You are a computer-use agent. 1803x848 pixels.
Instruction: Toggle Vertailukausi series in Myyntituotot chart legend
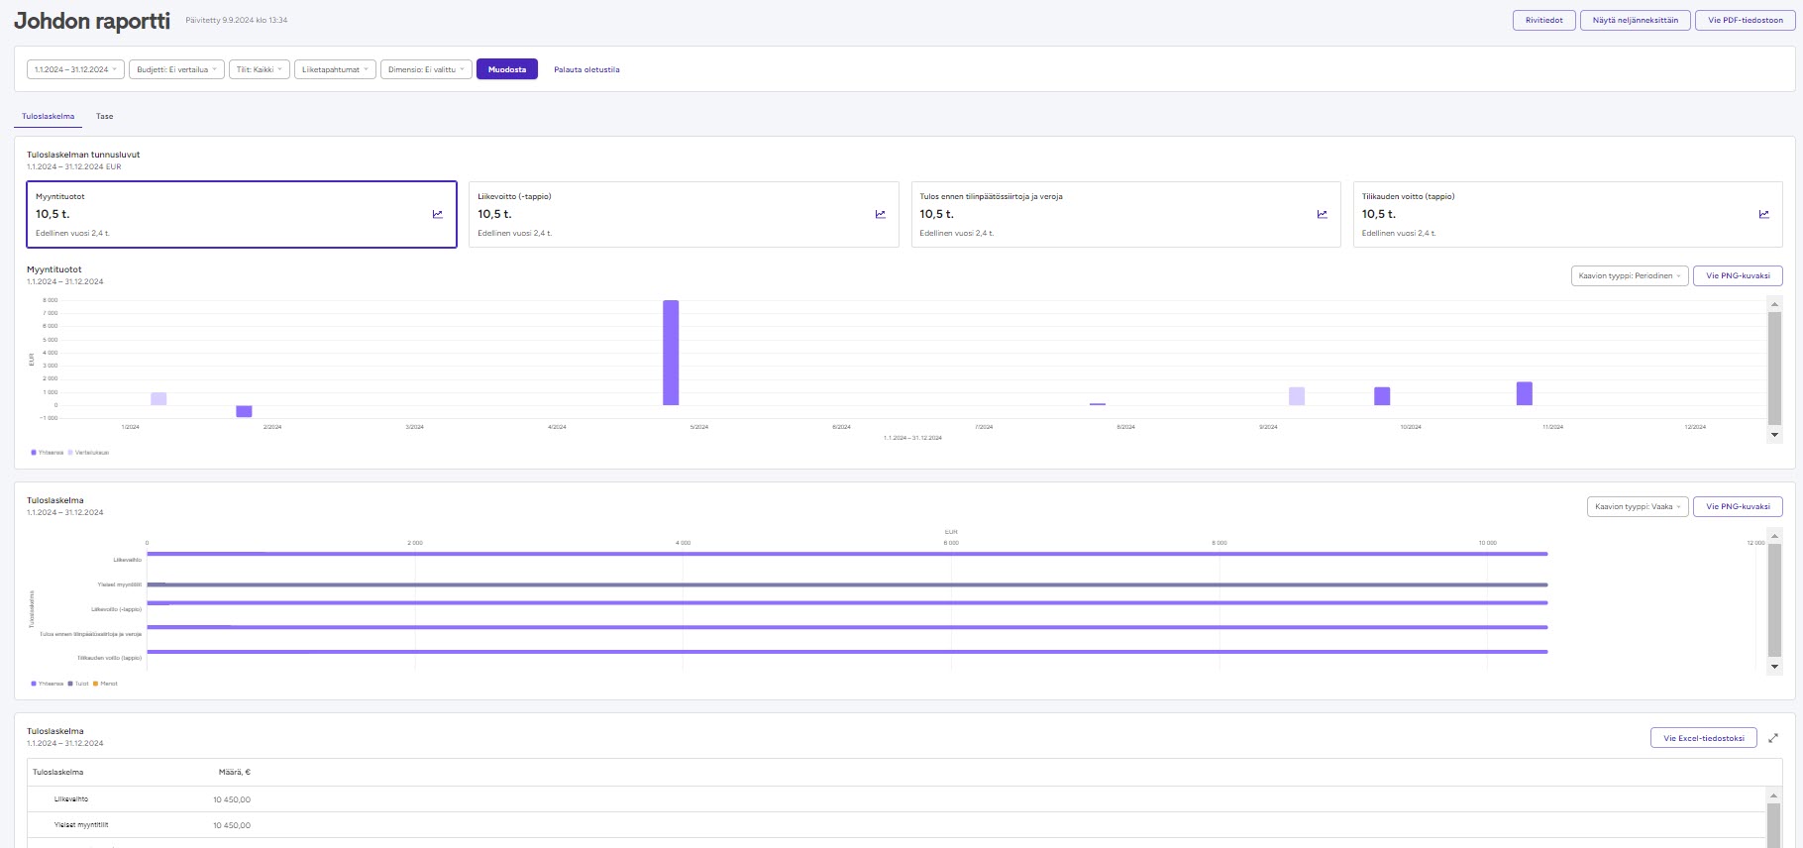88,453
